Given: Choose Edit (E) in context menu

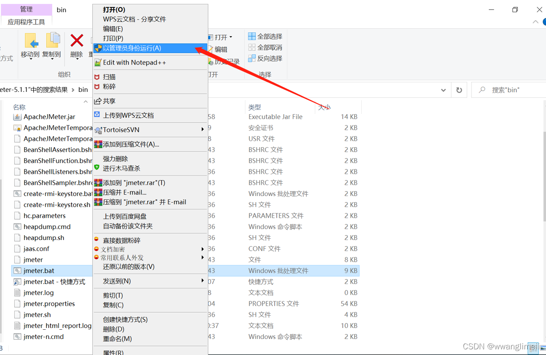Looking at the screenshot, I should pos(113,29).
